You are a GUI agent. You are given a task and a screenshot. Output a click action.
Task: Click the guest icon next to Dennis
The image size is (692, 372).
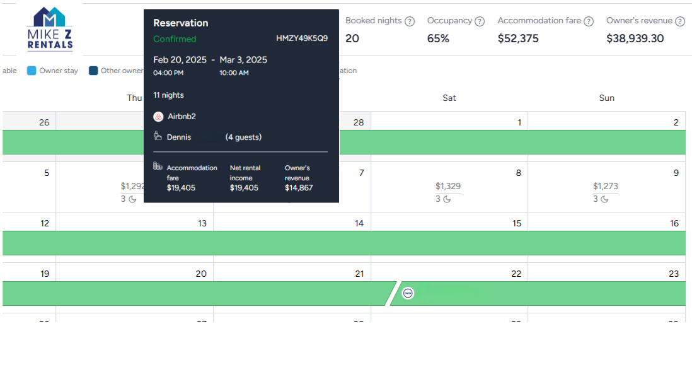156,136
